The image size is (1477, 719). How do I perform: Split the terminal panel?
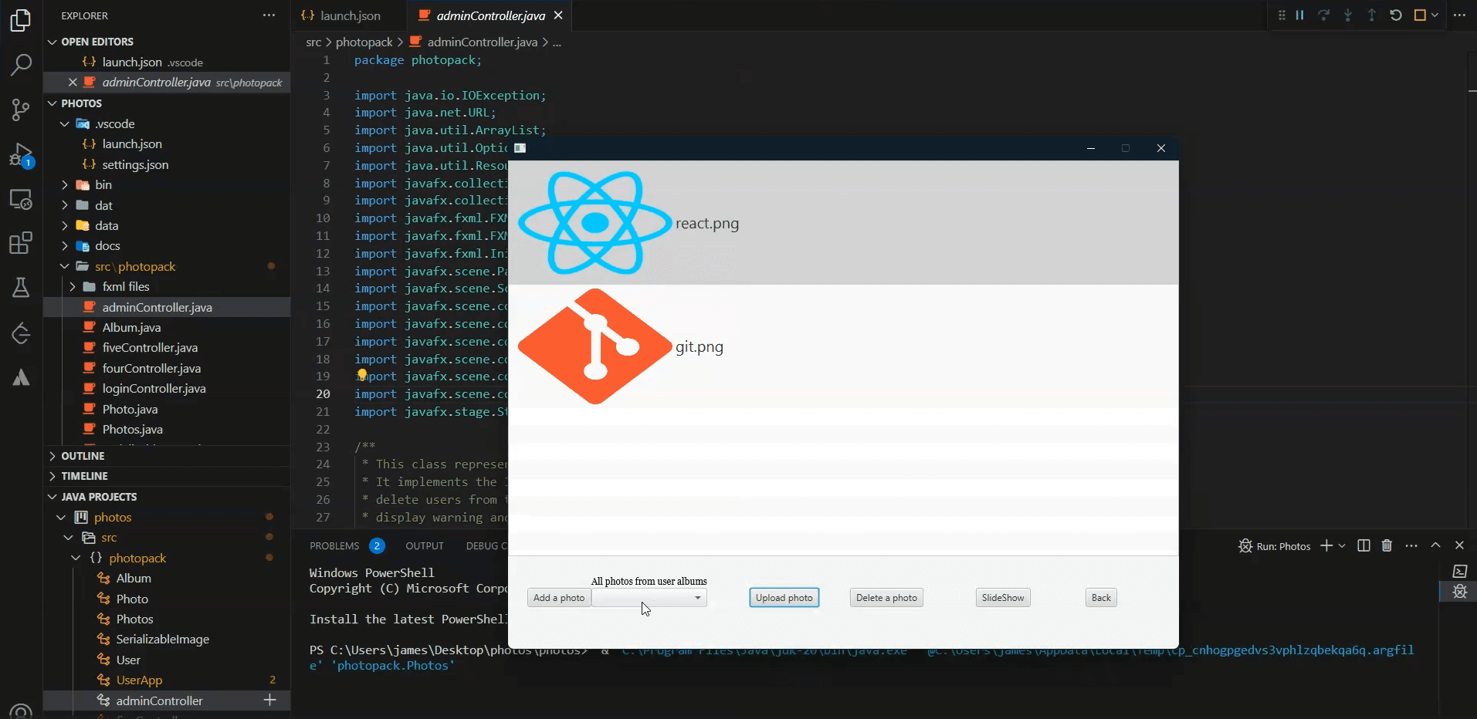pyautogui.click(x=1364, y=545)
